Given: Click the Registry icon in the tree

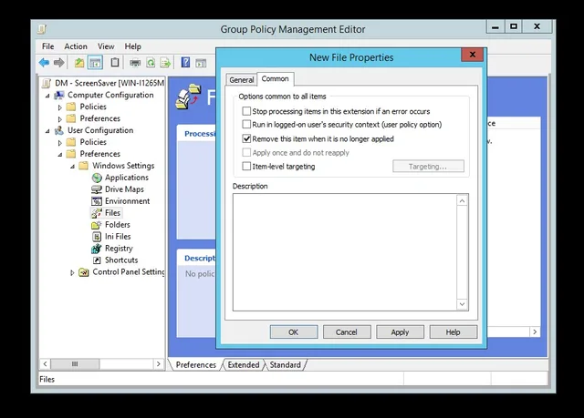Looking at the screenshot, I should [x=97, y=249].
